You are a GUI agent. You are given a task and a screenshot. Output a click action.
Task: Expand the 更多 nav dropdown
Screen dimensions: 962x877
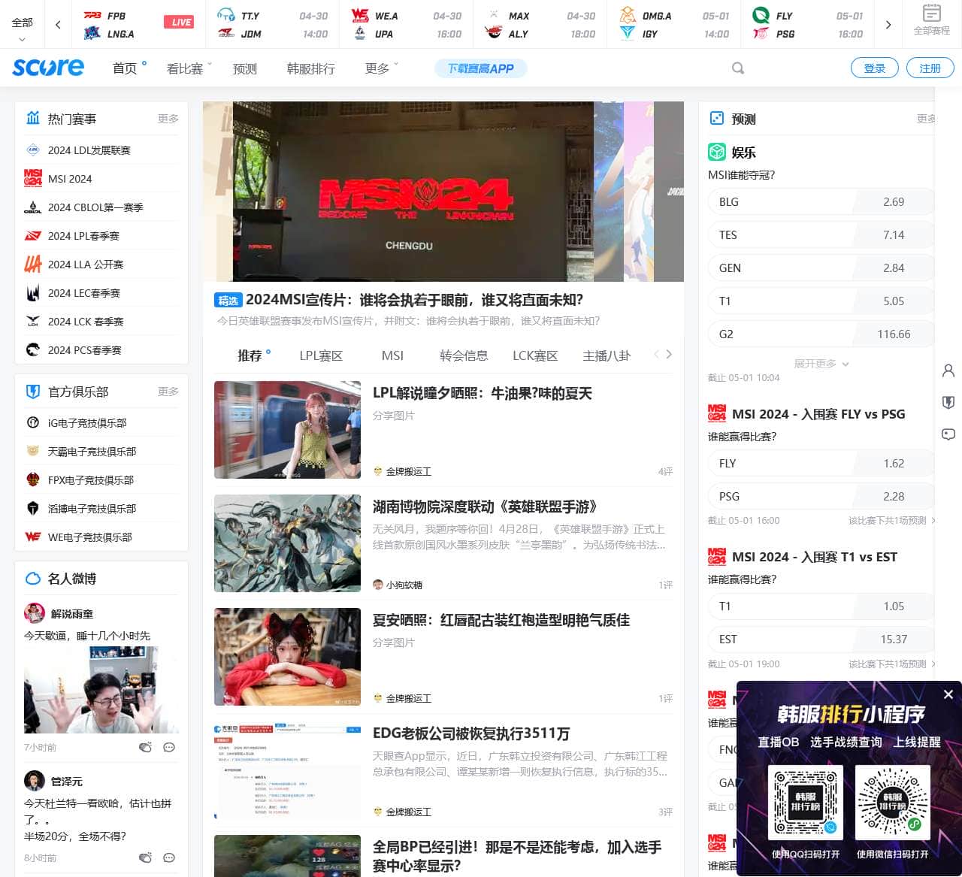(382, 68)
